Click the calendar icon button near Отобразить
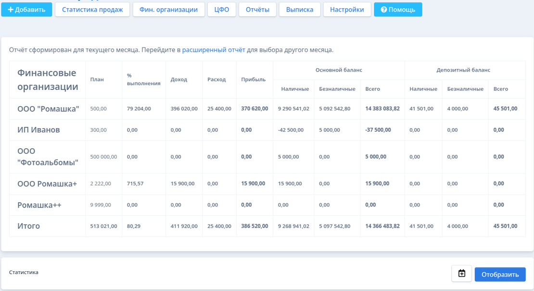 (x=461, y=274)
